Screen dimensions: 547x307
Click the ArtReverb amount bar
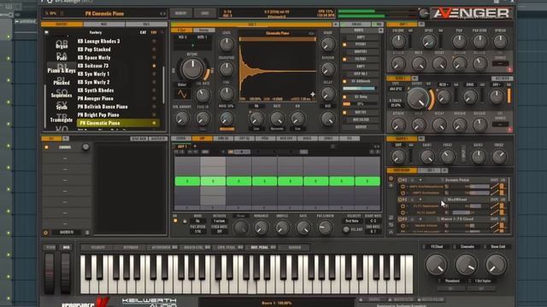click(359, 89)
